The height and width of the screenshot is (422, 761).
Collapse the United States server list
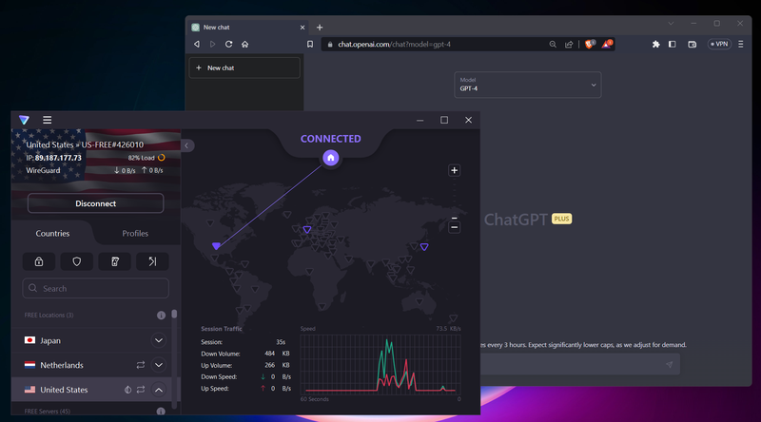[159, 390]
